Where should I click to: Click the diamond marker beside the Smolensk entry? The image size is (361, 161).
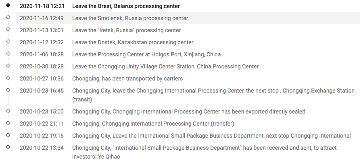[8, 18]
